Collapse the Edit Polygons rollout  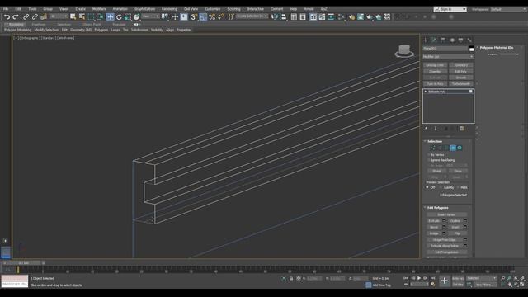(x=437, y=208)
